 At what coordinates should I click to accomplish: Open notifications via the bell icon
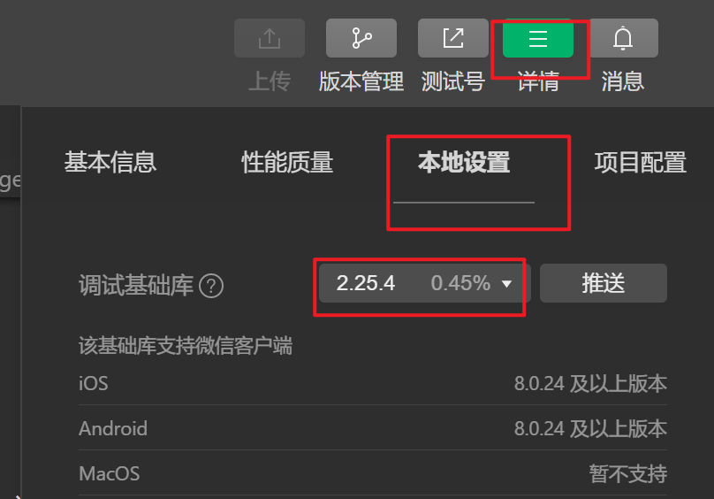point(623,38)
